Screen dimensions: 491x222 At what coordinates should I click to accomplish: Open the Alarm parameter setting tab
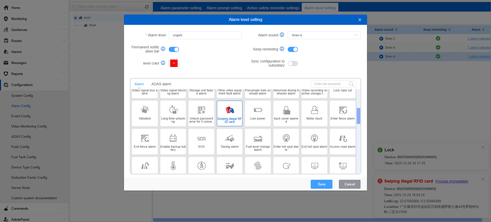[x=181, y=8]
